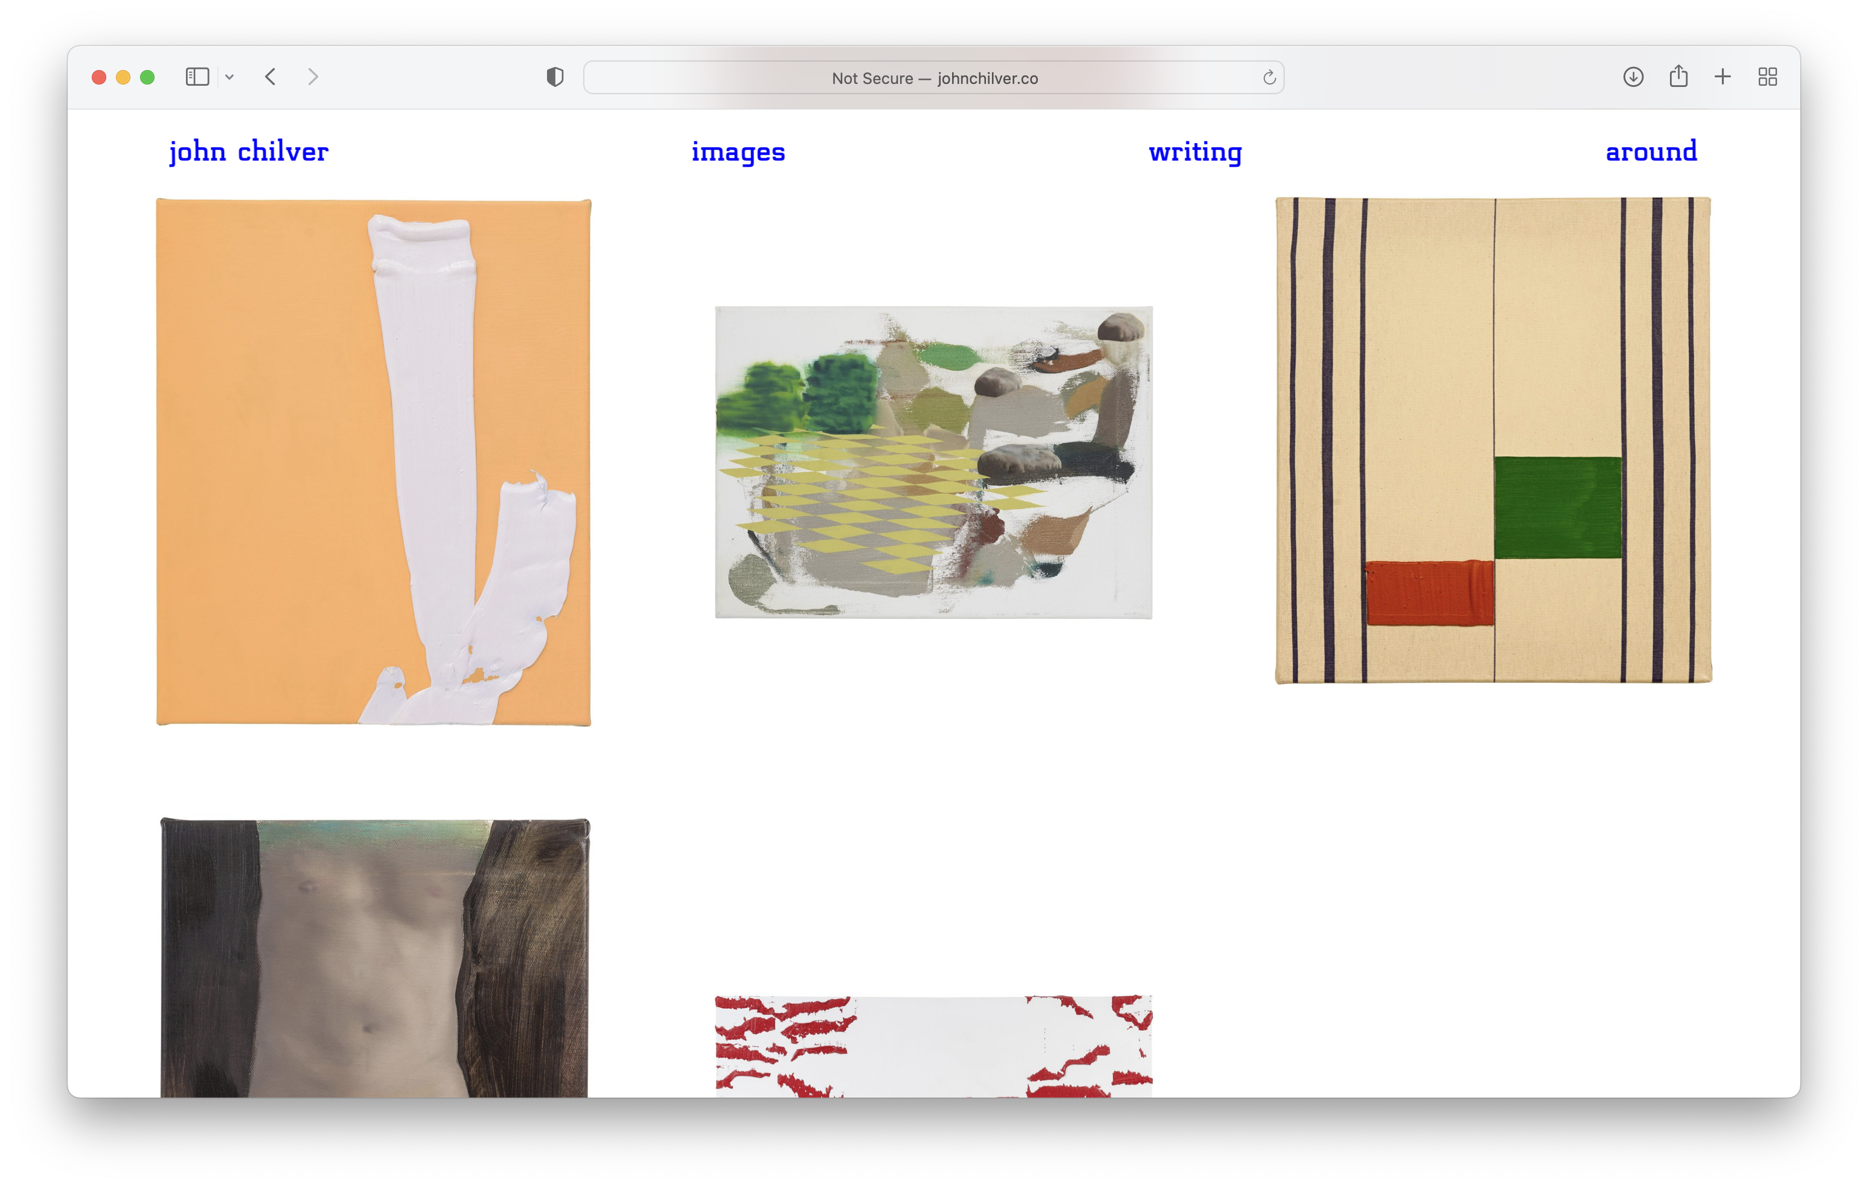
Task: Open the striped canvas with green rectangle
Action: click(1492, 441)
